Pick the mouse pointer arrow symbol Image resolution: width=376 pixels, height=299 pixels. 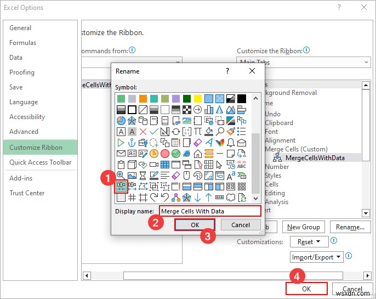[220, 165]
